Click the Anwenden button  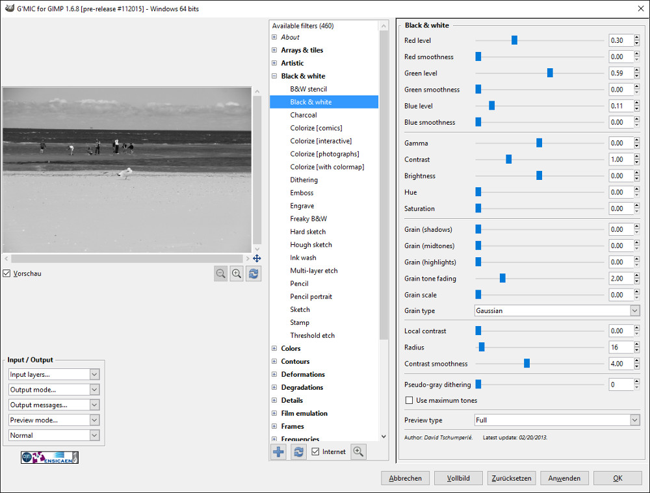coord(564,478)
